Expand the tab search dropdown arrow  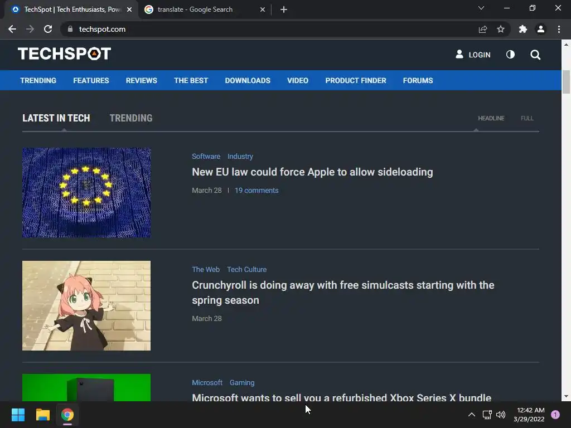(x=481, y=8)
